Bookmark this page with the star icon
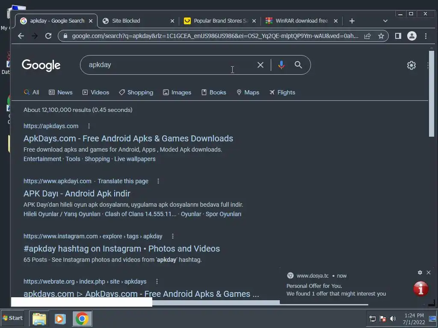This screenshot has height=328, width=438. pyautogui.click(x=381, y=36)
